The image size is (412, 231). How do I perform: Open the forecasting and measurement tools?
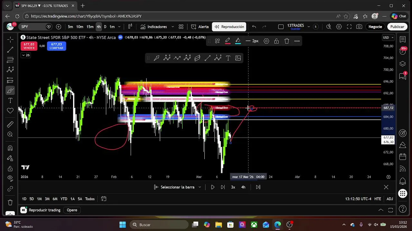coord(10,80)
